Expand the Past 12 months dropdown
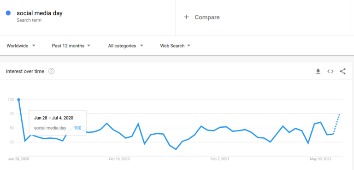 71,45
